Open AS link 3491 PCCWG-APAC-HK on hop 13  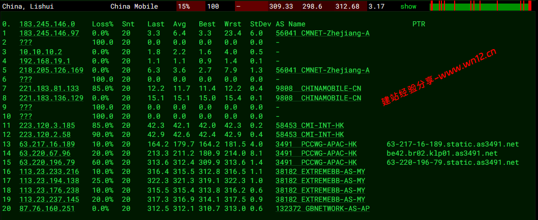[316, 144]
